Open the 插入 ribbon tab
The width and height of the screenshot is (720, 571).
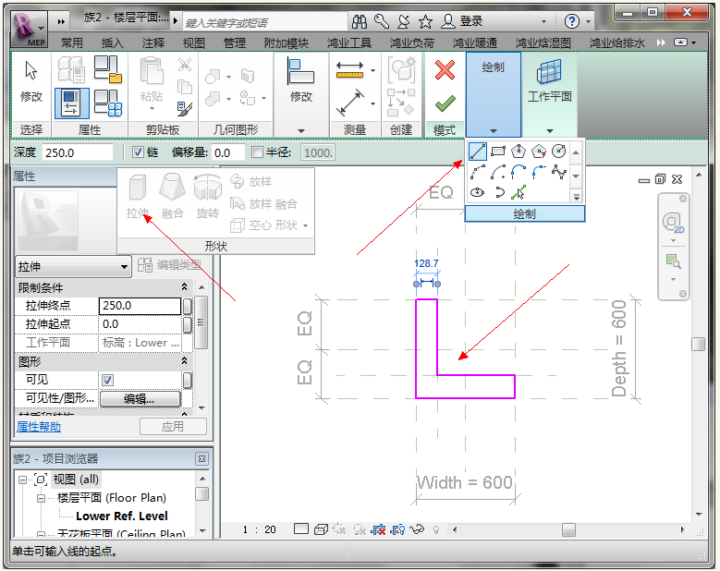coord(112,43)
